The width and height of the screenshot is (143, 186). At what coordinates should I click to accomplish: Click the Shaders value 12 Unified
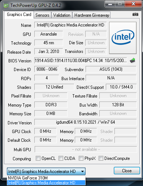(54, 87)
